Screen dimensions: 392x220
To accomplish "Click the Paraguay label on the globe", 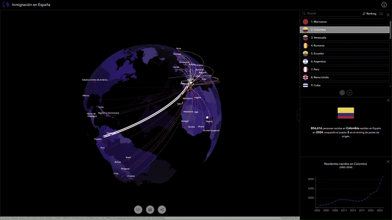I will [x=125, y=169].
